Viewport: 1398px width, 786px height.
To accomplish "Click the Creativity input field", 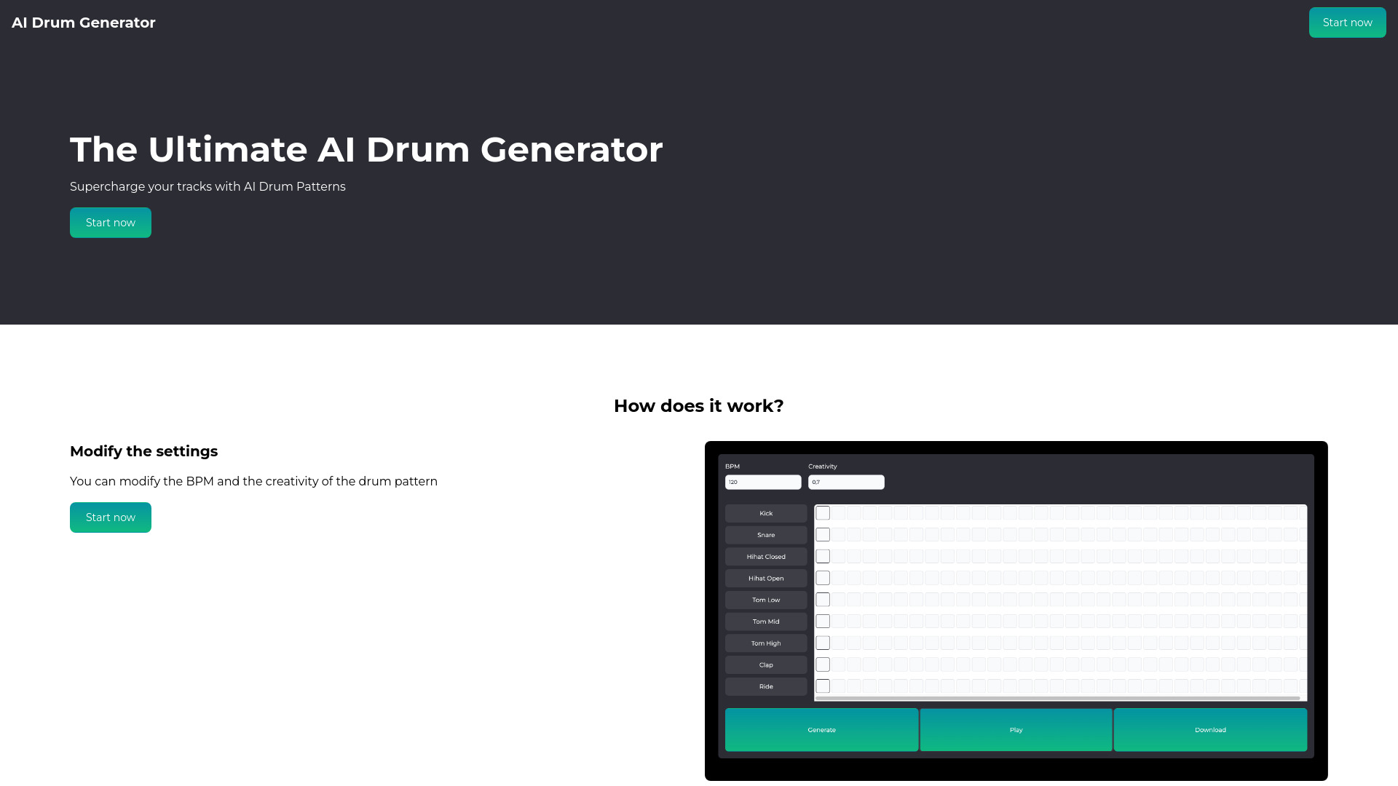I will click(x=845, y=482).
